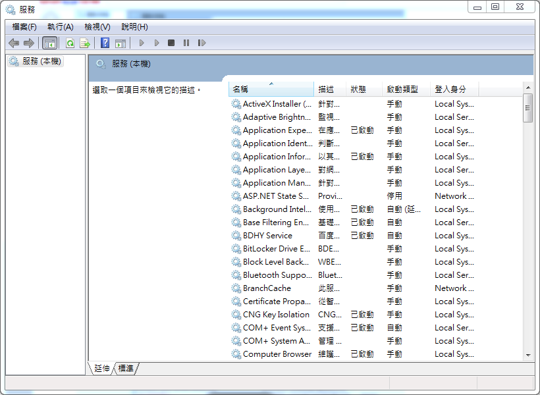Screen dimensions: 540x395
Task: Click the Provi... description of ASP.NET State
Action: (331, 196)
